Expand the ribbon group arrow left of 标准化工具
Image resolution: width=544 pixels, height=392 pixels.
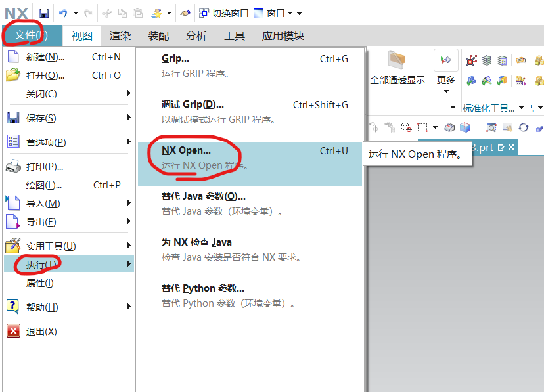click(453, 108)
